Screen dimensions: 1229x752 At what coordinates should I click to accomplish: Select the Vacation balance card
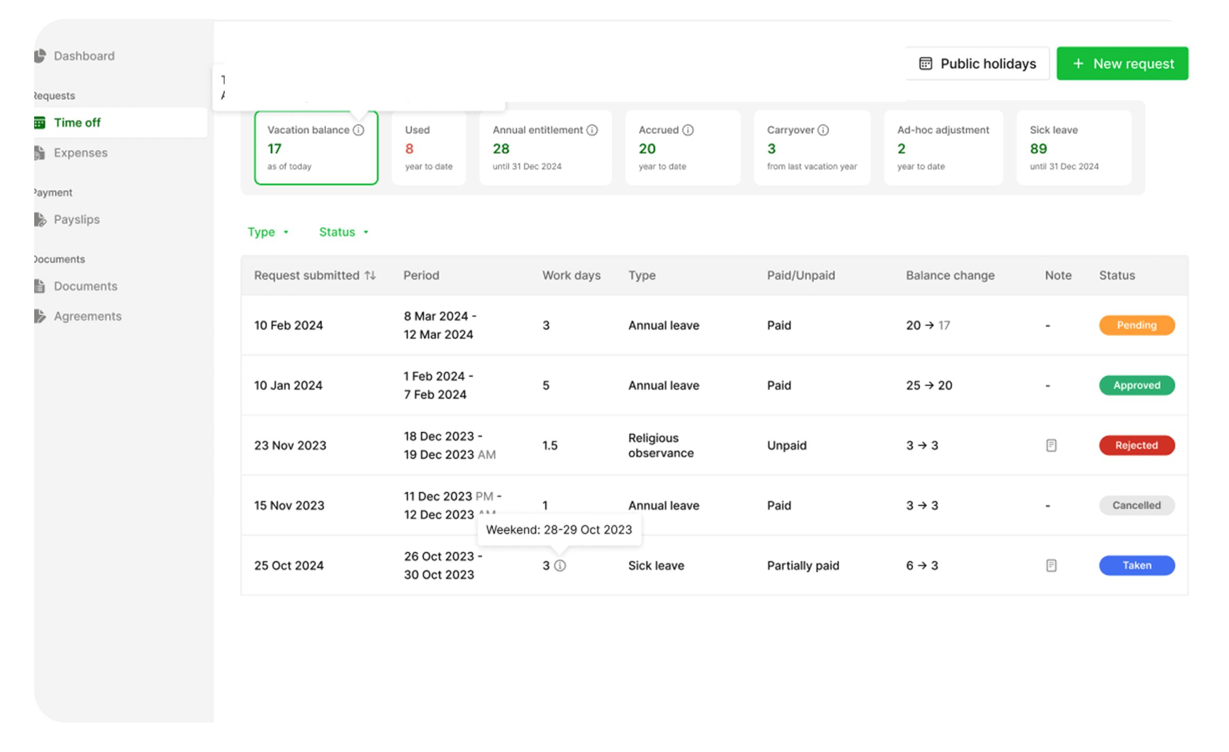316,152
